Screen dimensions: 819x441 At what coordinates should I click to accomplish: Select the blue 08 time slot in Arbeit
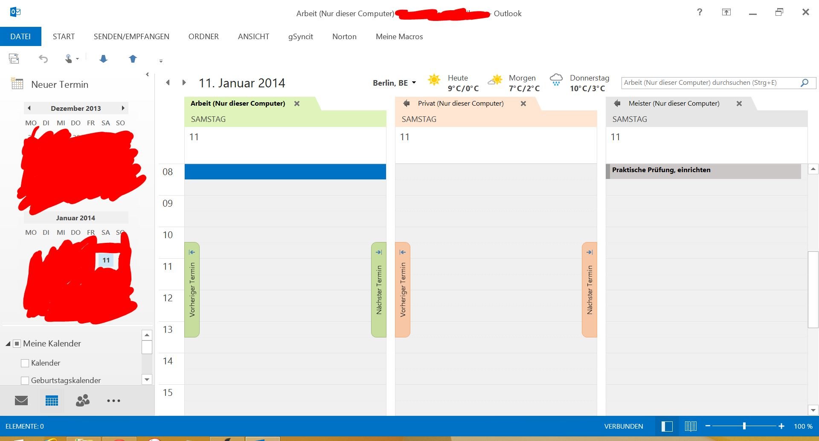[285, 172]
